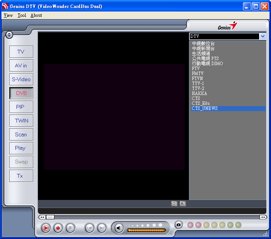Mute audio with the speaker icon
The width and height of the screenshot is (271, 239).
coord(119,228)
